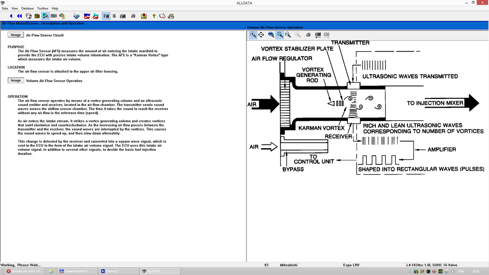This screenshot has width=489, height=275.
Task: Click fit-width magnifier in image pane
Action: click(x=288, y=35)
